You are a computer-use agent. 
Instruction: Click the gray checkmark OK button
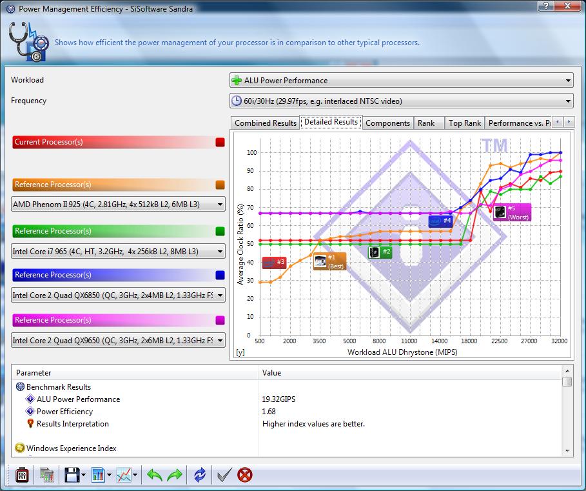click(224, 476)
